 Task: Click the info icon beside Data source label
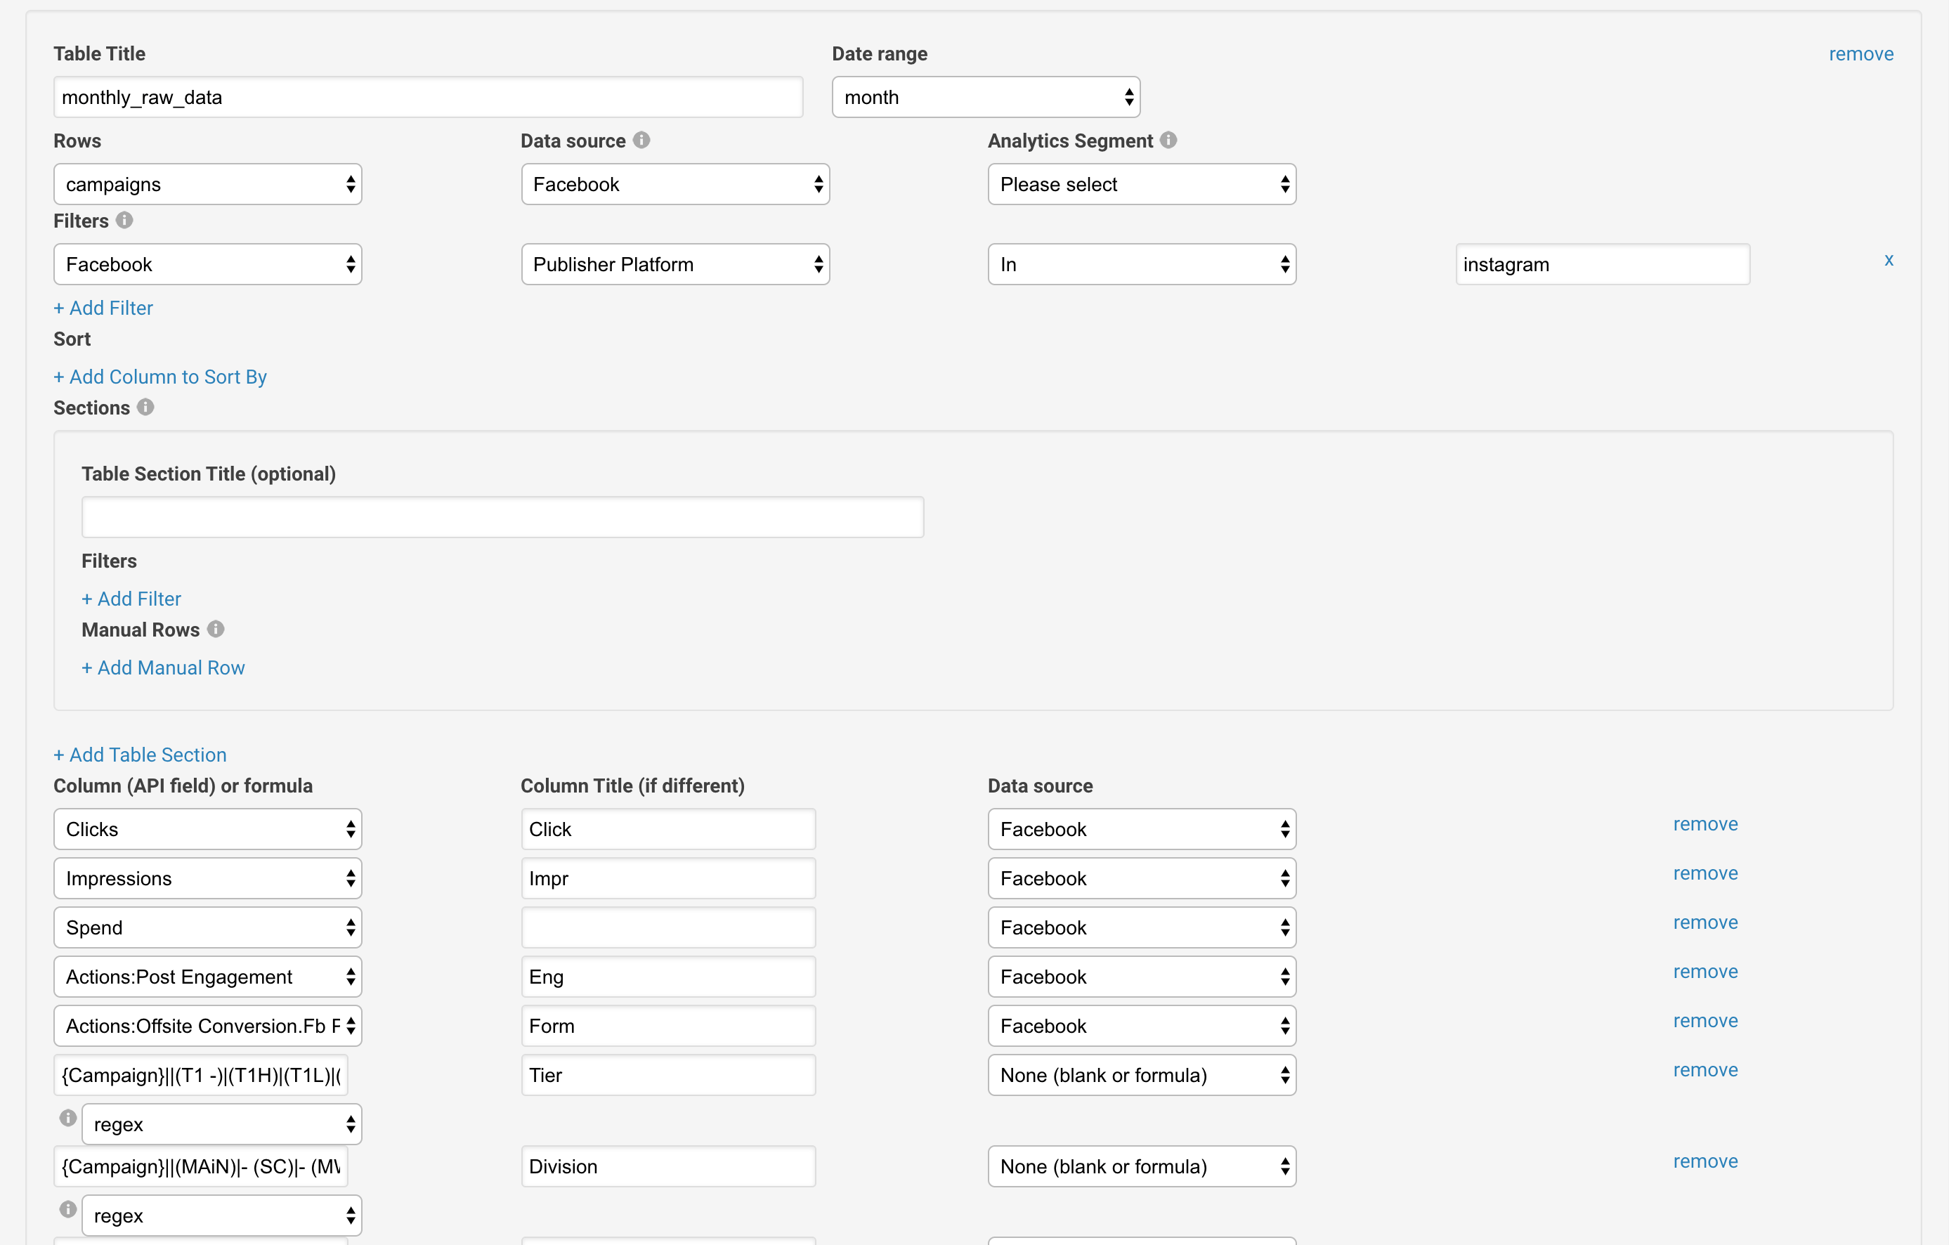pos(641,140)
